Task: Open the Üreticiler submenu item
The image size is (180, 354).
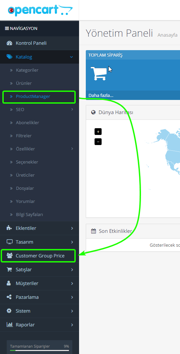Action: tap(39, 175)
